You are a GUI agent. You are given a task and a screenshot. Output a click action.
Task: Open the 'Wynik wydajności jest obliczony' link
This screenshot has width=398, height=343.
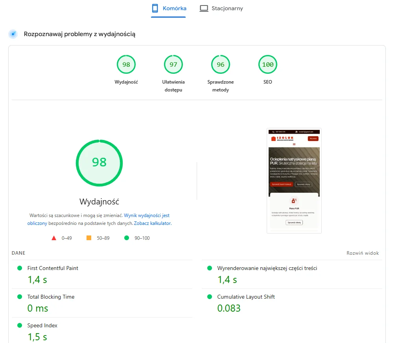pos(146,215)
